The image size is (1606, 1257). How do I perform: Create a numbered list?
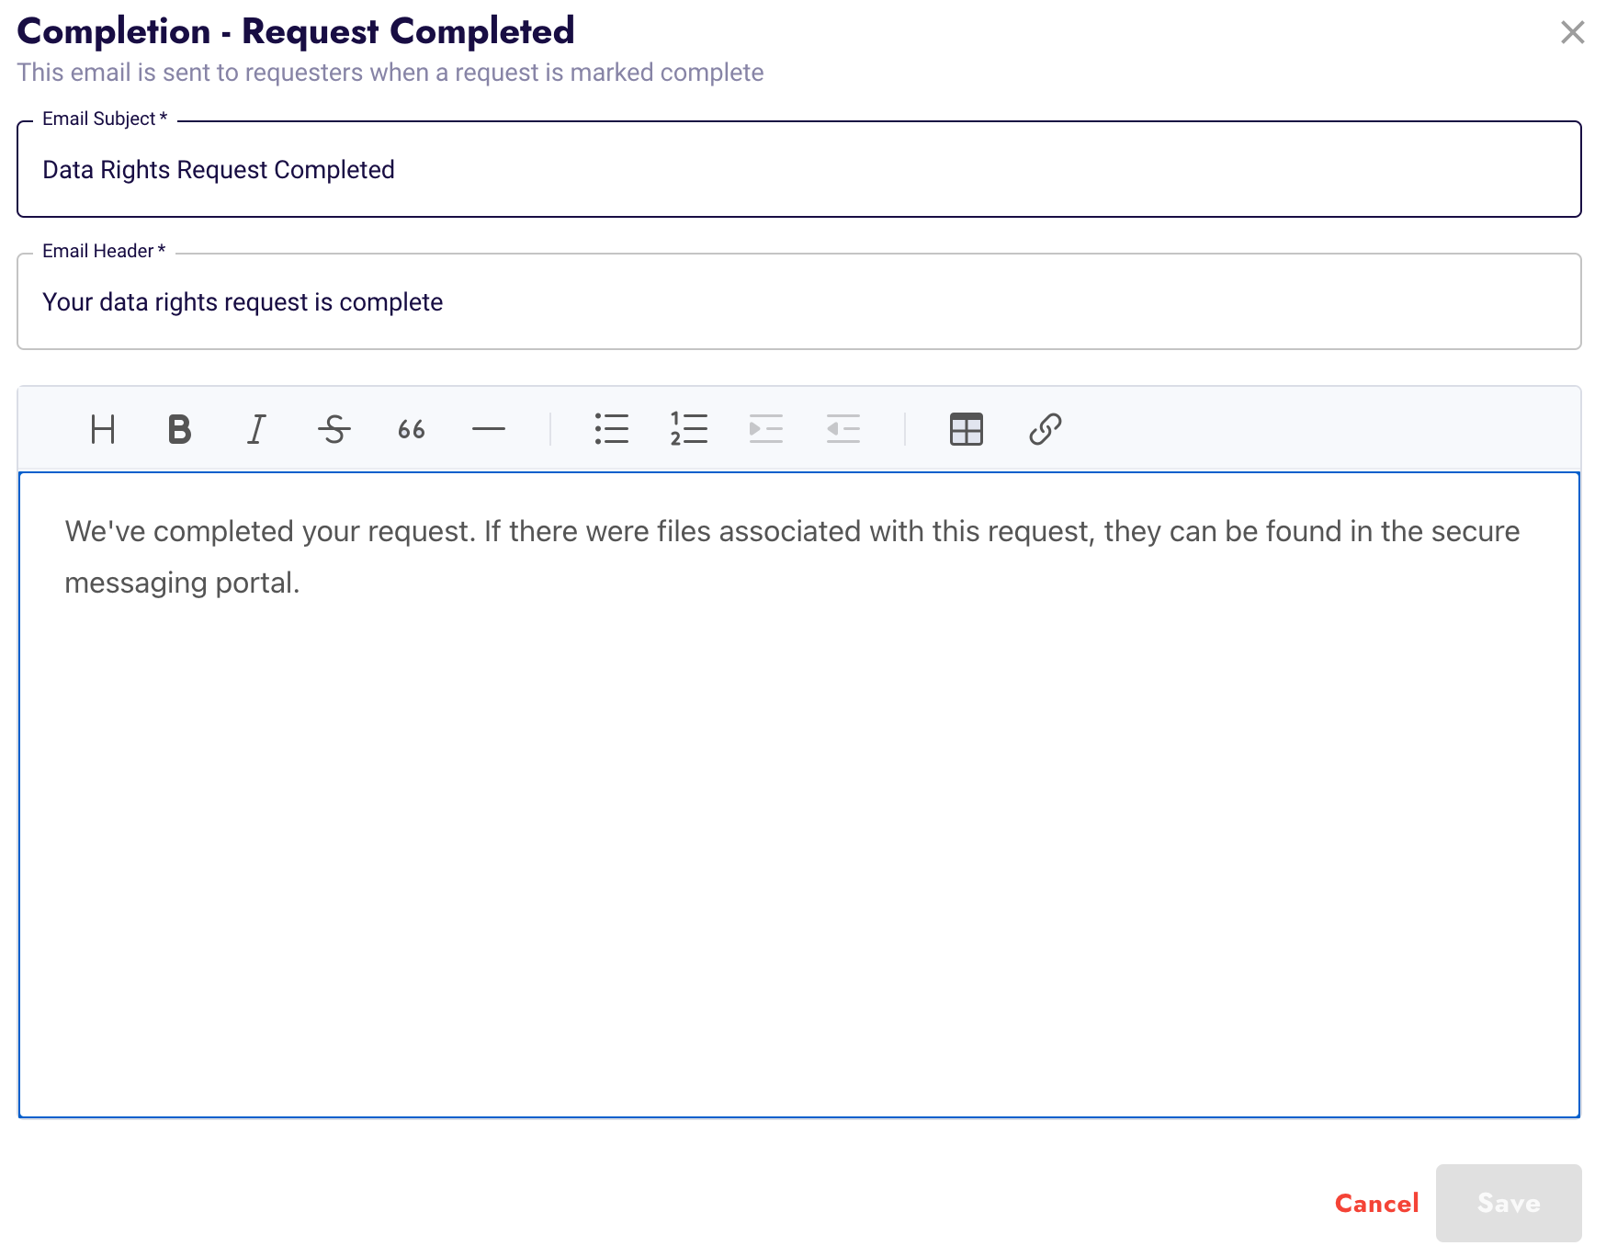point(689,429)
